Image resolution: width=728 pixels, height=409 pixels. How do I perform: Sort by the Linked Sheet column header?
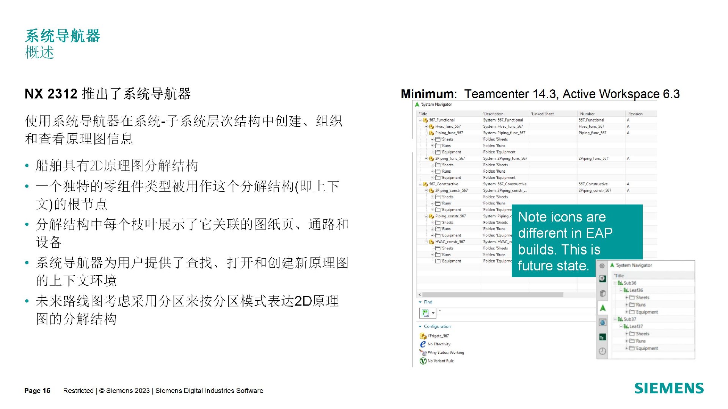coord(553,114)
